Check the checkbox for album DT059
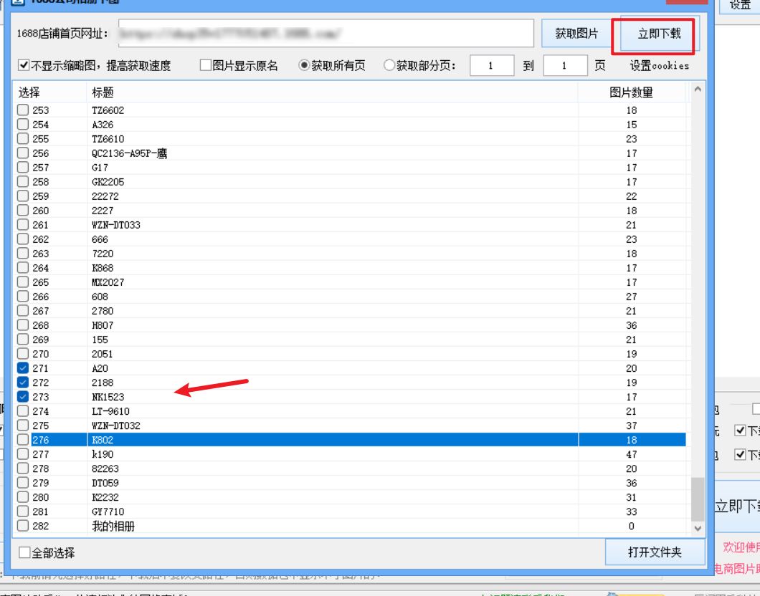Screen dimensions: 760x596 pos(22,482)
